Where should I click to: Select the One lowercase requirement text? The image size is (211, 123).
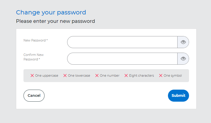pyautogui.click(x=79, y=75)
